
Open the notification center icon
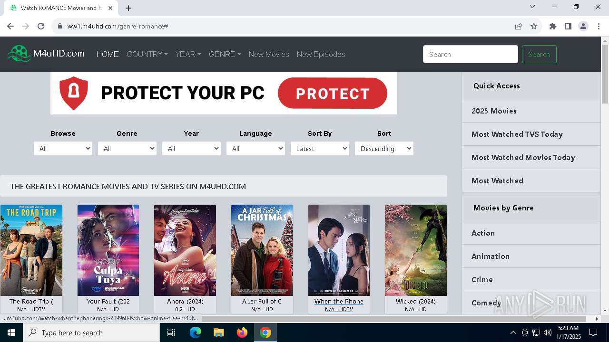[x=593, y=332]
